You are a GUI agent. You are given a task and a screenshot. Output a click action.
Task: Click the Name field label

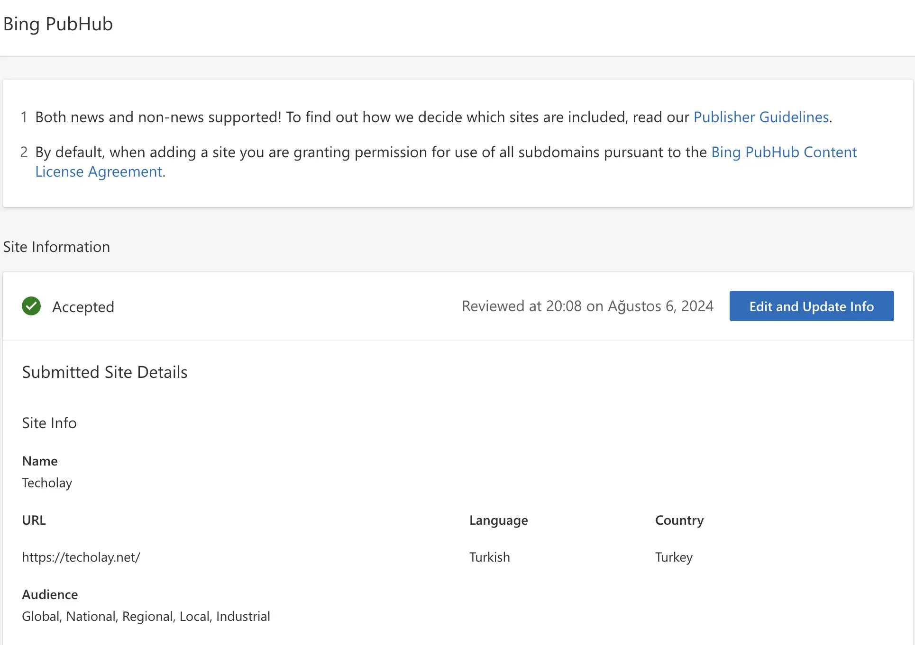pyautogui.click(x=40, y=461)
